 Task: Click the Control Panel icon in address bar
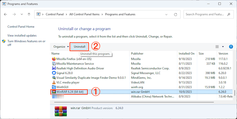[39, 14]
